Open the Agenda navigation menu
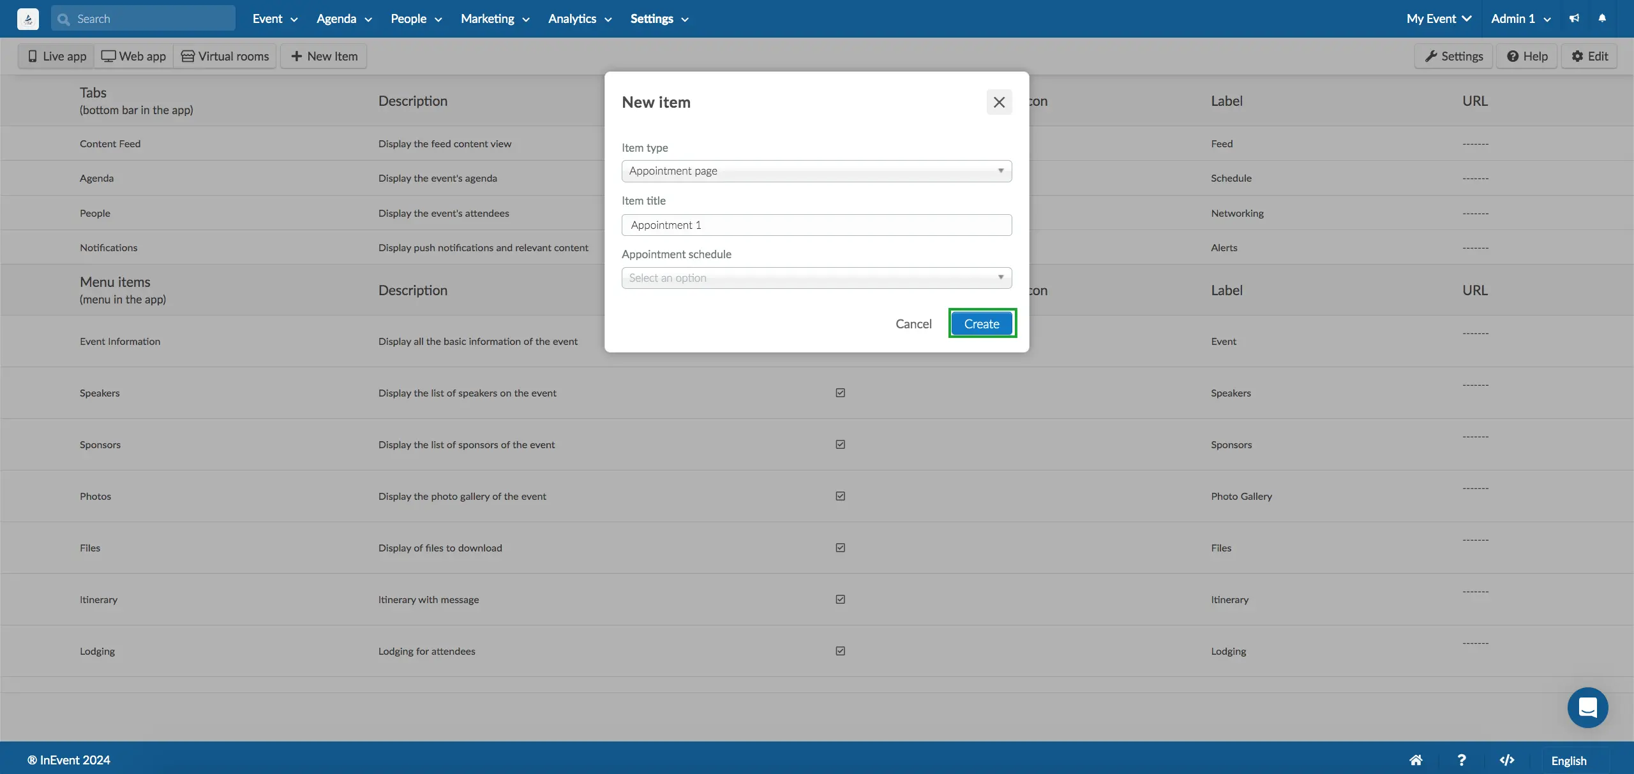This screenshot has width=1634, height=774. 344,18
